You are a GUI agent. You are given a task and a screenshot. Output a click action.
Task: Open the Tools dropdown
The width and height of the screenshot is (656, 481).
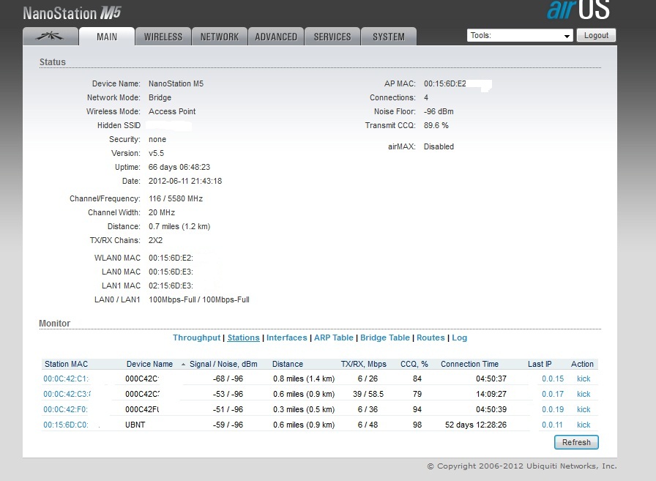[x=520, y=36]
